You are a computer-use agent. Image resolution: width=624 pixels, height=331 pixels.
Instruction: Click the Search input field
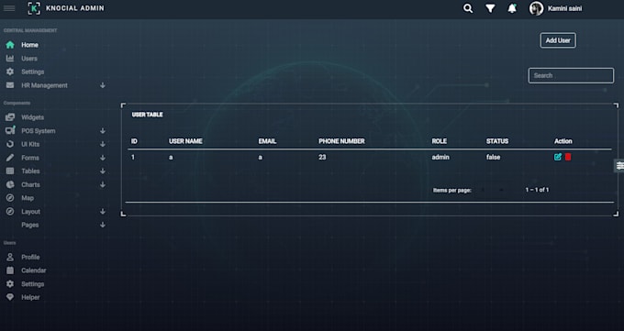coord(571,75)
